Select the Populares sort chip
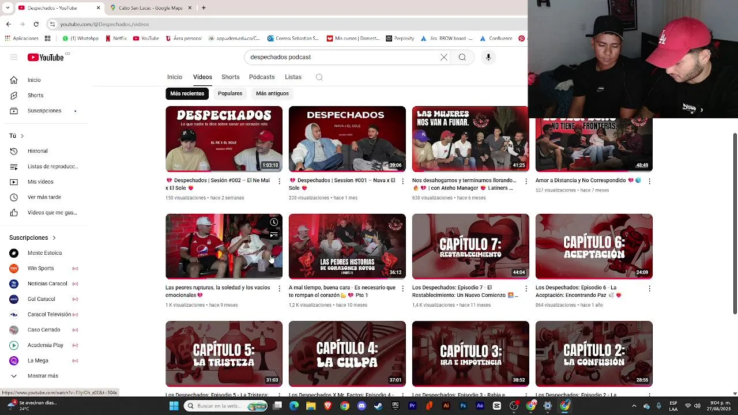The height and width of the screenshot is (415, 738). [230, 93]
